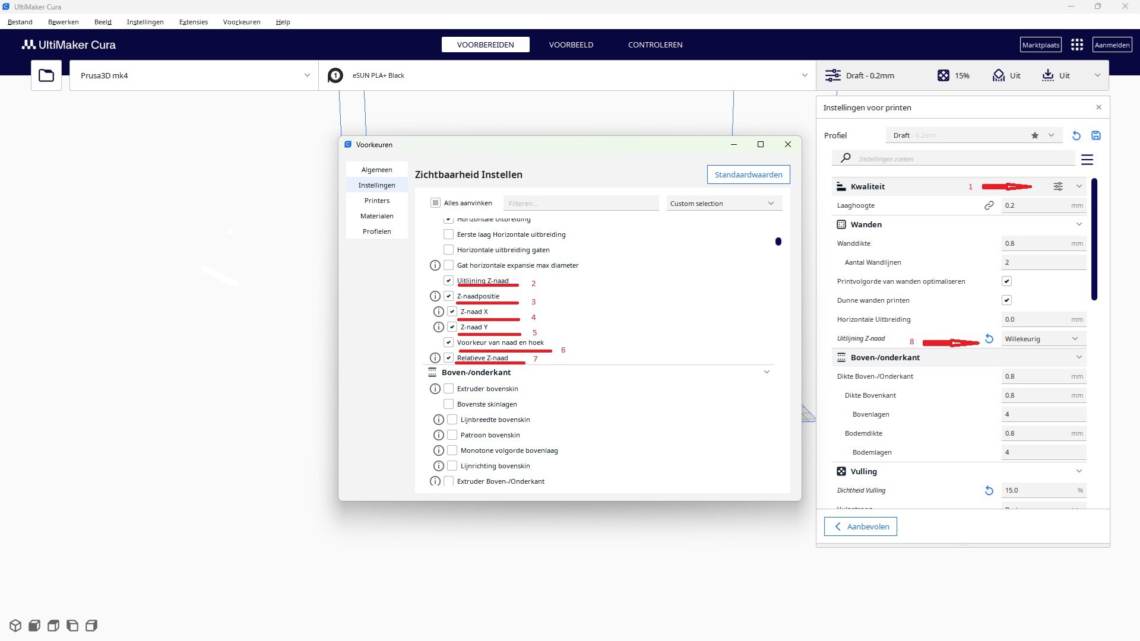
Task: Uncheck the Z-naad X visibility checkbox
Action: pyautogui.click(x=452, y=312)
